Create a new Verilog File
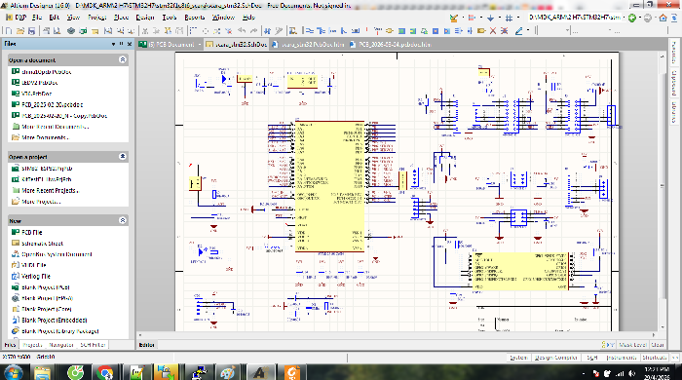 [36, 276]
